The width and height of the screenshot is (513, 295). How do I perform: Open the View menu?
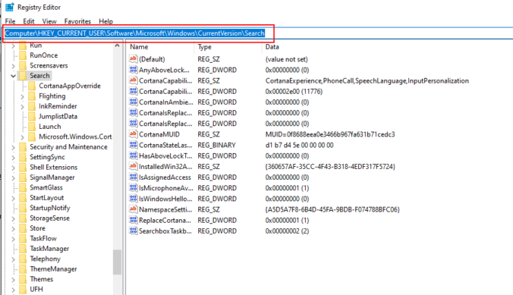(x=49, y=21)
